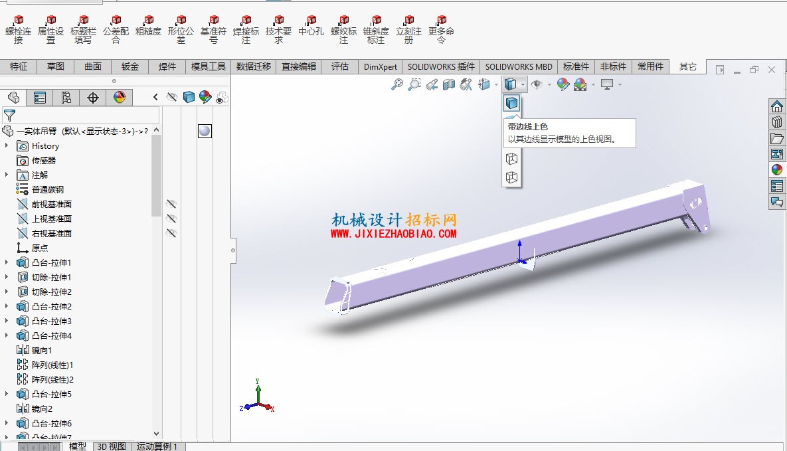Click the Apply Scene icon
This screenshot has height=451, width=787.
tap(580, 84)
